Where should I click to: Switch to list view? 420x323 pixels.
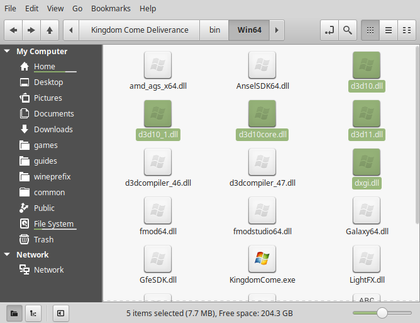point(389,30)
